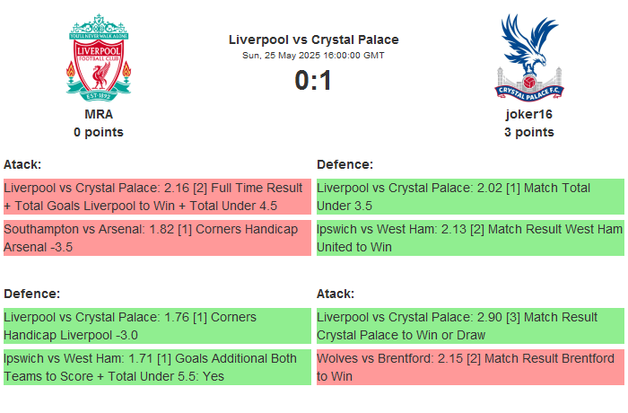
Task: Open Match Total Under 3.5 bet
Action: coord(470,197)
